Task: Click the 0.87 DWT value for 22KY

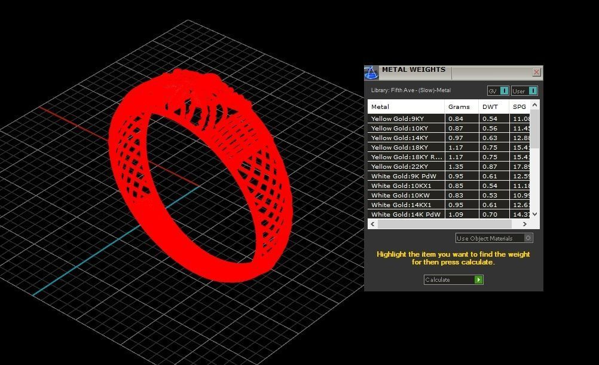Action: pos(490,166)
